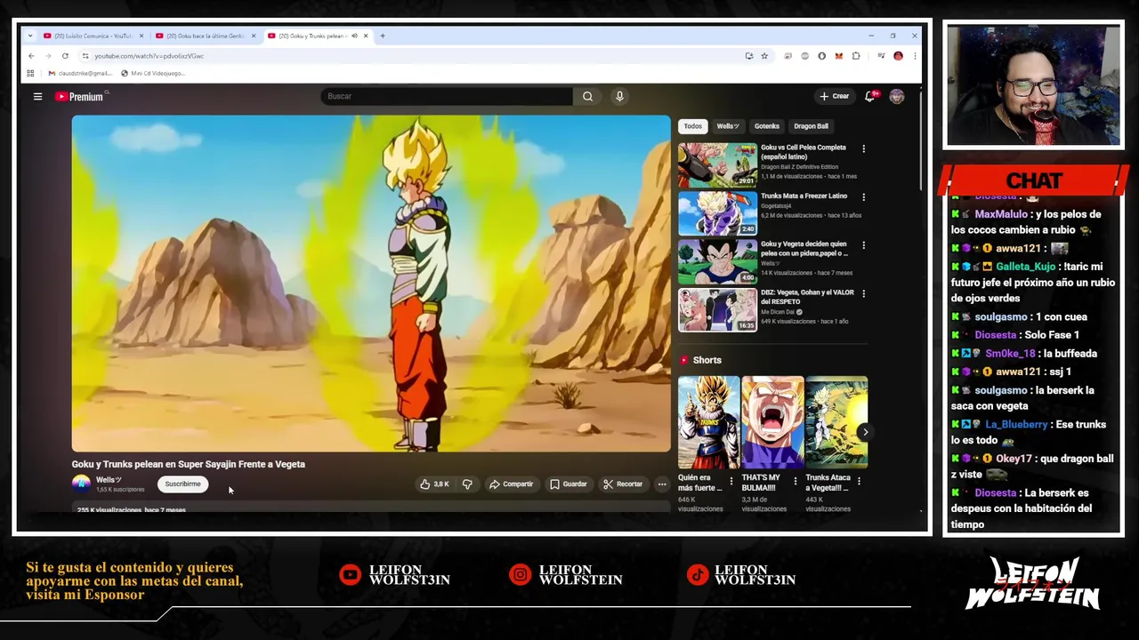Click Galleta_Kujo's username in chat overlay
Viewport: 1139px width, 640px height.
pyautogui.click(x=1025, y=267)
